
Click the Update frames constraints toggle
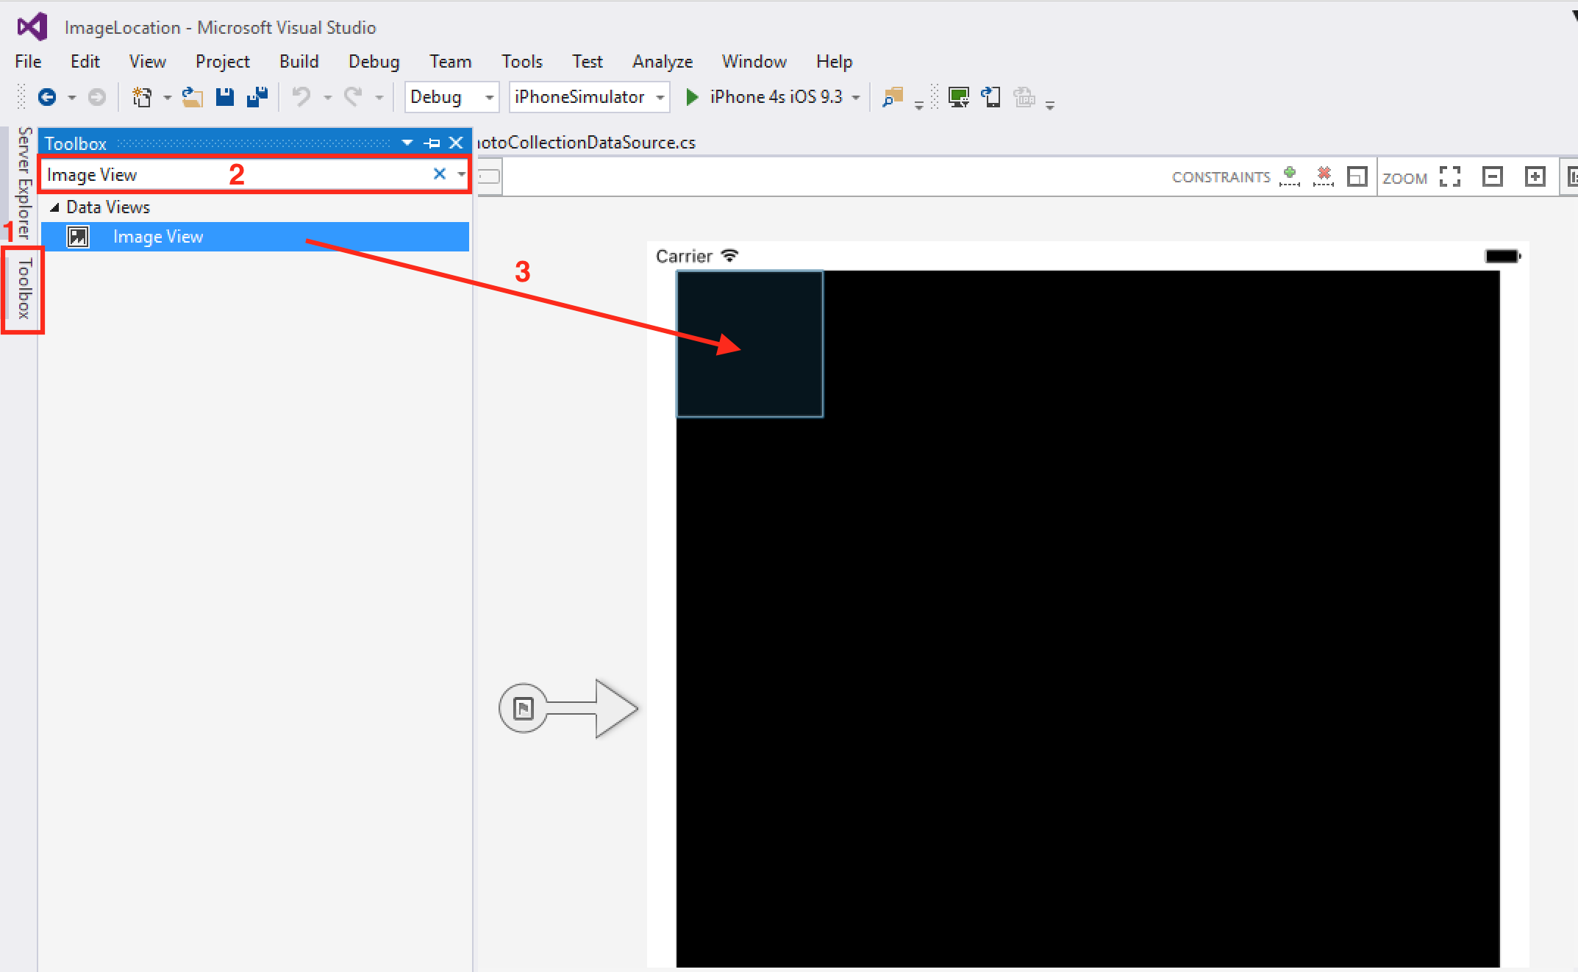[1357, 176]
